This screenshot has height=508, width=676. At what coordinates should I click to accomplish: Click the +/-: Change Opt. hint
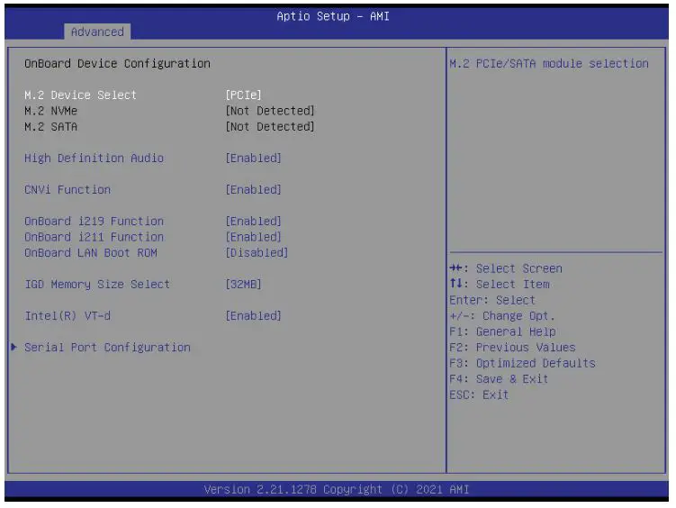coord(502,316)
